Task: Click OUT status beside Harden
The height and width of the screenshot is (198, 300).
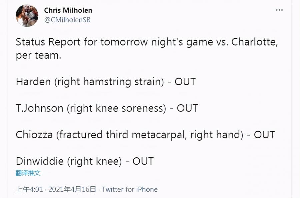Action: pyautogui.click(x=185, y=82)
